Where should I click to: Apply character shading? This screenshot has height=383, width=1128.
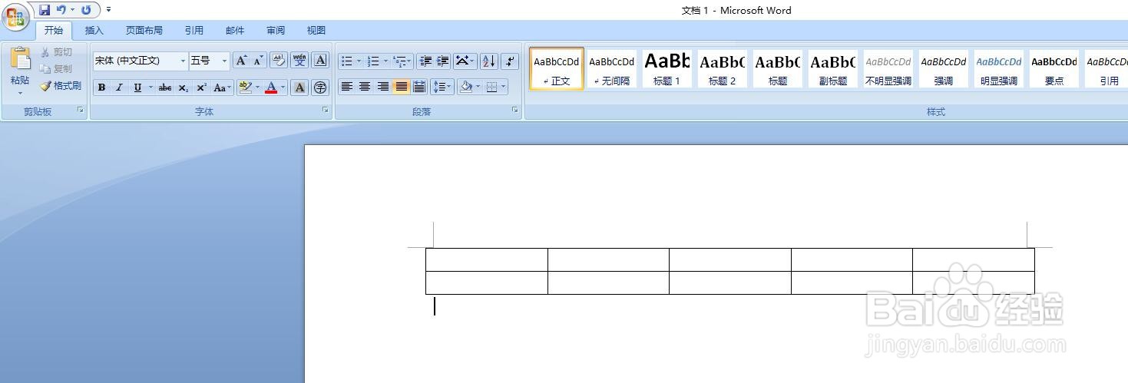[300, 87]
